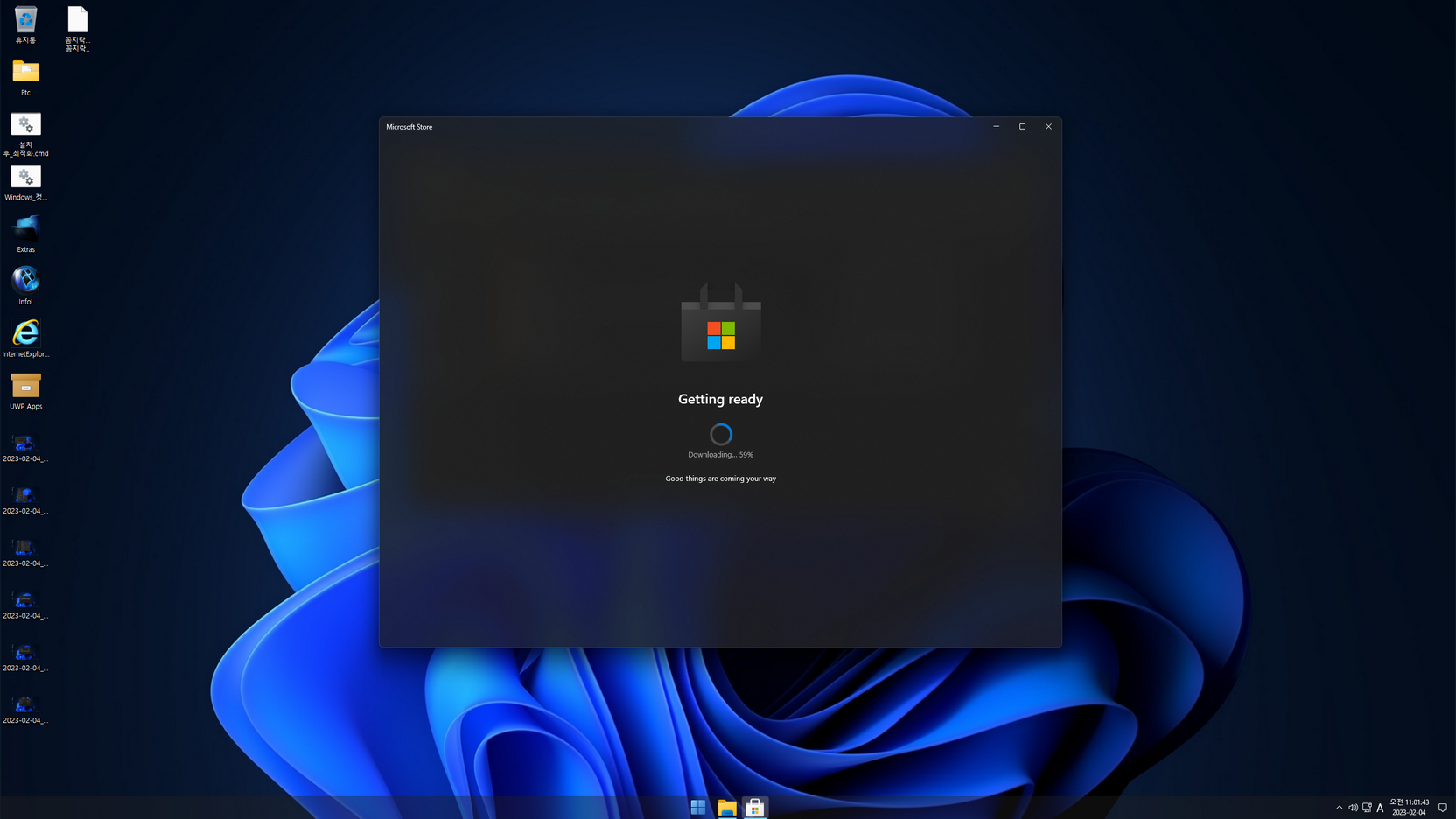The image size is (1456, 819).
Task: Open the notification center icon
Action: (x=1443, y=808)
